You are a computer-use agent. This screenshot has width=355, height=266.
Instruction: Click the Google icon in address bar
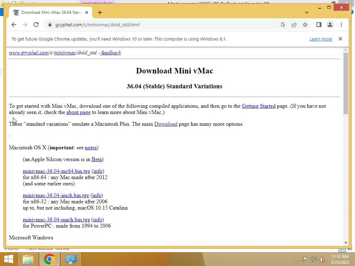pos(283,25)
